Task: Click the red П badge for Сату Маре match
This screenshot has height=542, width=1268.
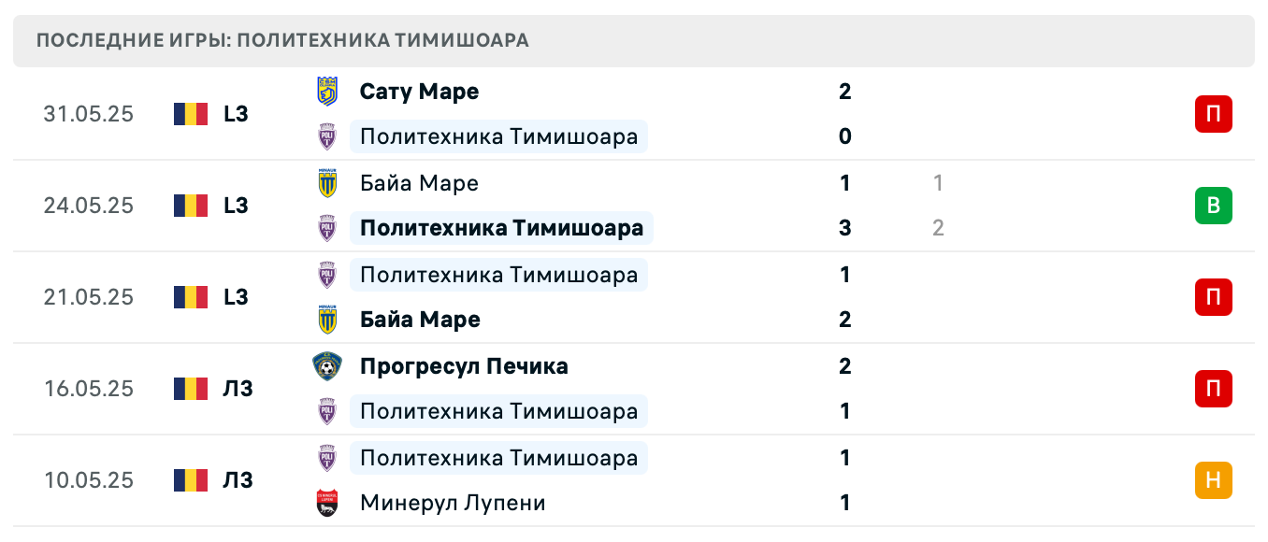Action: [x=1213, y=113]
